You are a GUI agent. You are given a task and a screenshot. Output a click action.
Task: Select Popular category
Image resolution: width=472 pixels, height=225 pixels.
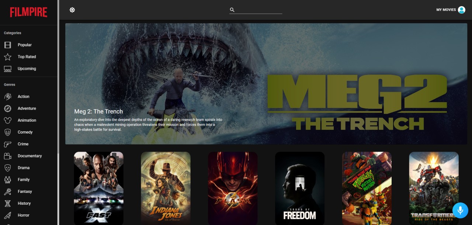[x=29, y=45]
